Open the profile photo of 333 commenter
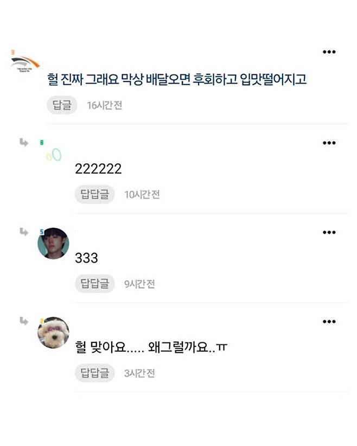The image size is (357, 446). (x=54, y=243)
